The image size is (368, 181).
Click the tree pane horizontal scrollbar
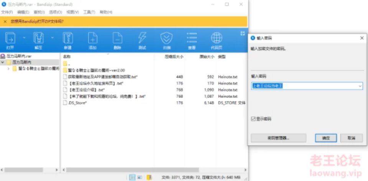(24, 170)
